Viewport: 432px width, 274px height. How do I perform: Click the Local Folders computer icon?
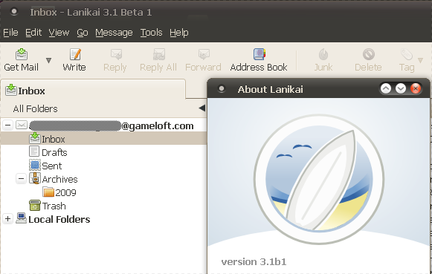tap(22, 218)
